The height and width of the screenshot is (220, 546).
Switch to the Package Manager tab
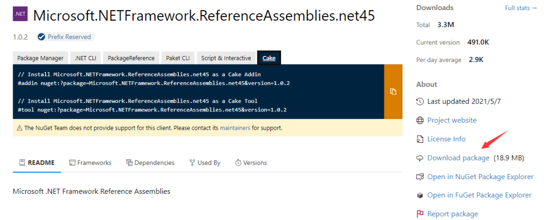40,58
